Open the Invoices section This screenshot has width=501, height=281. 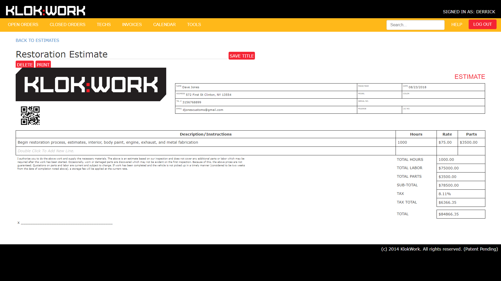point(132,24)
